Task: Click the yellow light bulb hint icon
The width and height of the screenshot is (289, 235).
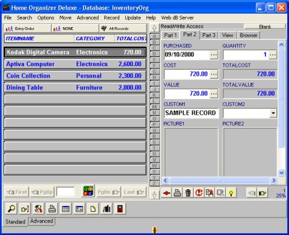Action: point(231,193)
